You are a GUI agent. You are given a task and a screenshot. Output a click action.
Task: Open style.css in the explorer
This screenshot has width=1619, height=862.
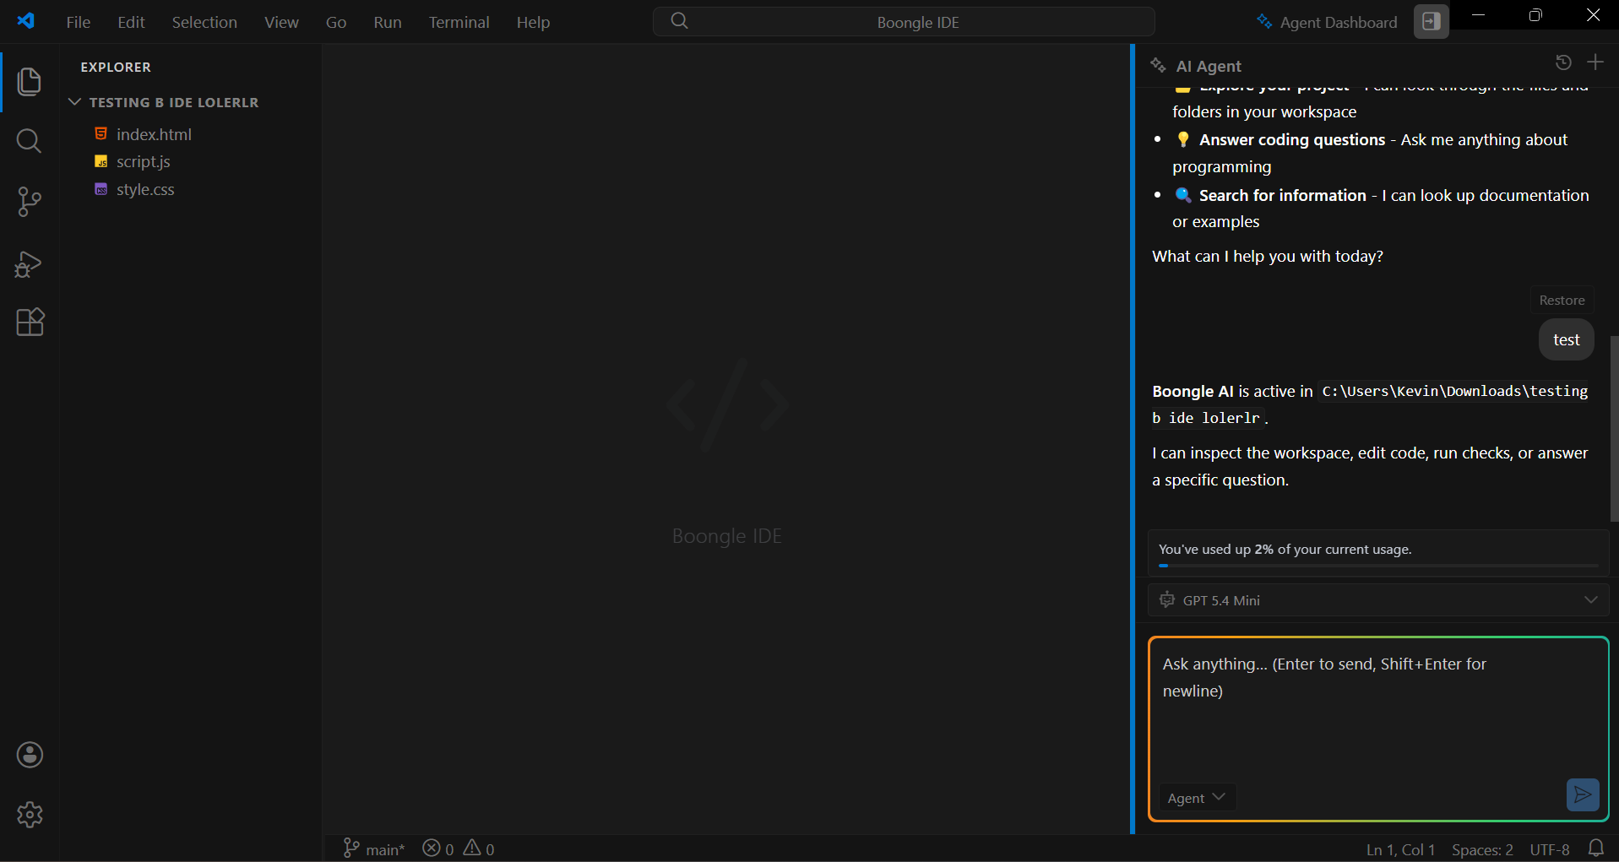[145, 189]
